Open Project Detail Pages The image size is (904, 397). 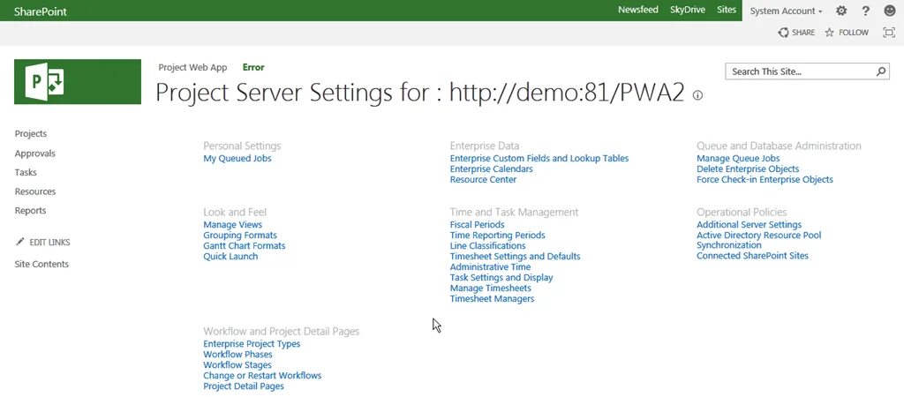(x=244, y=386)
